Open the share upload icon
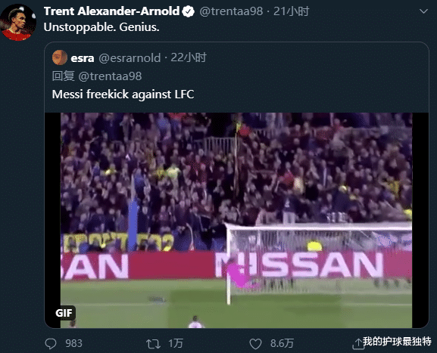 357,344
